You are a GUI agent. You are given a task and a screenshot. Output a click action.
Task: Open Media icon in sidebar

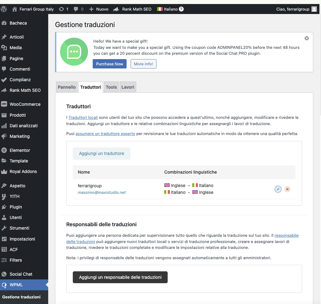coord(4,48)
